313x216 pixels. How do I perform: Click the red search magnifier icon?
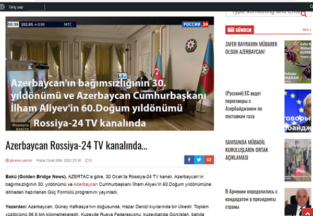point(304,14)
